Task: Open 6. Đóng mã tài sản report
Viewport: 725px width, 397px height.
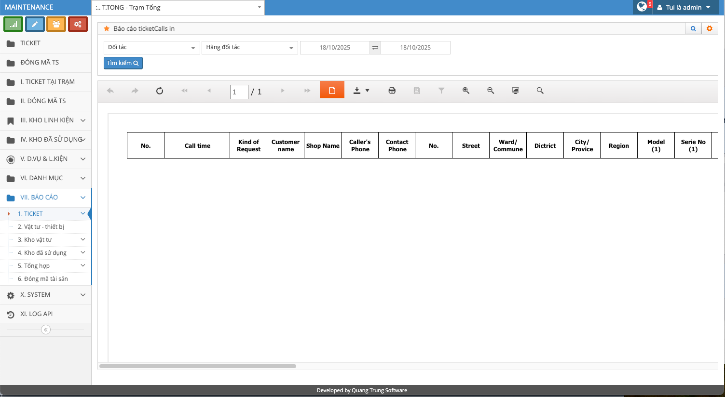Action: tap(43, 279)
